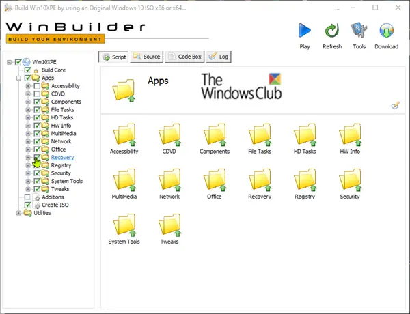Image resolution: width=410 pixels, height=314 pixels.
Task: Click the WinBuilder logo banner
Action: click(x=75, y=32)
